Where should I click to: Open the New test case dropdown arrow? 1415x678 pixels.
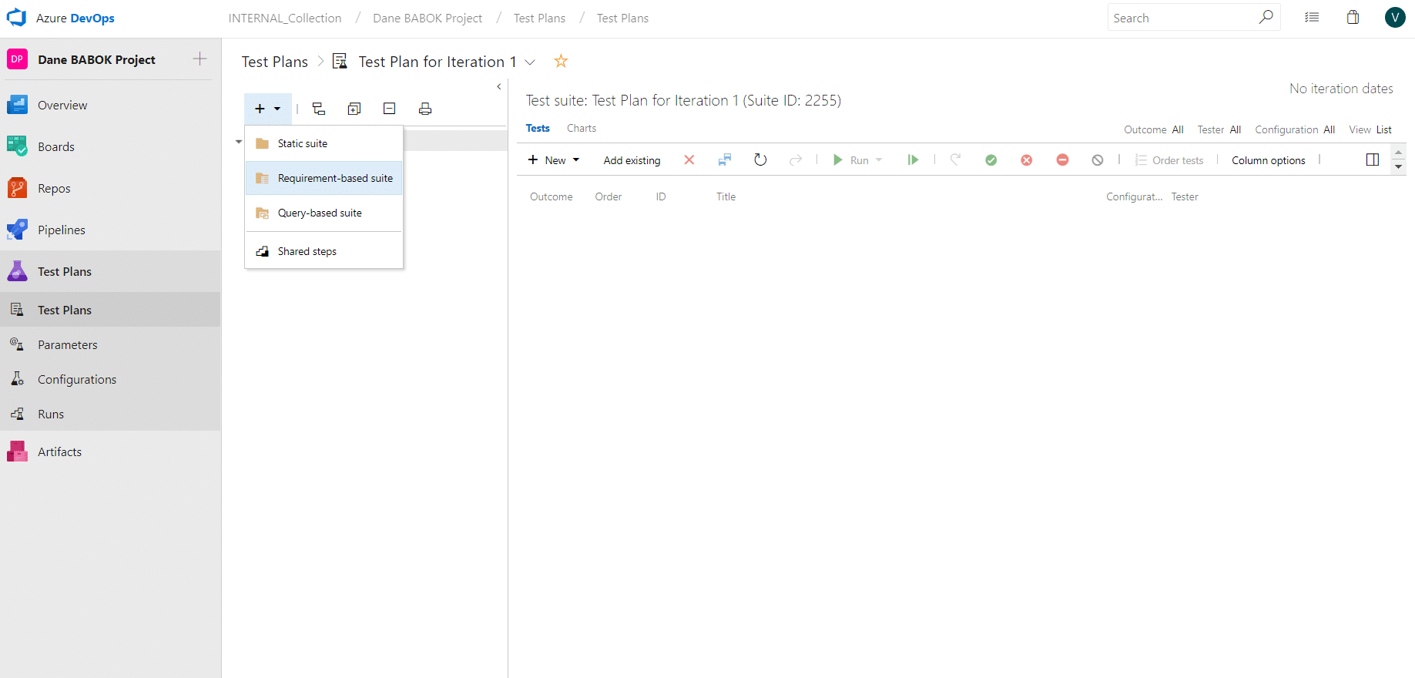click(x=576, y=160)
